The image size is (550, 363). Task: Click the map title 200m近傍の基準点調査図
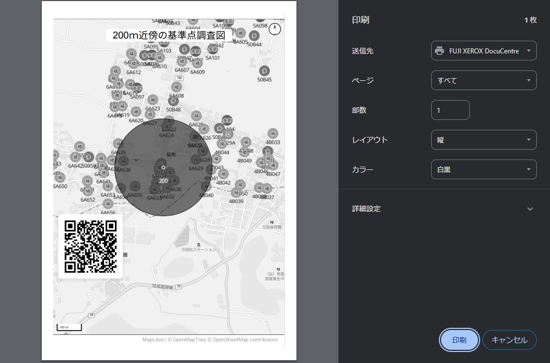169,35
